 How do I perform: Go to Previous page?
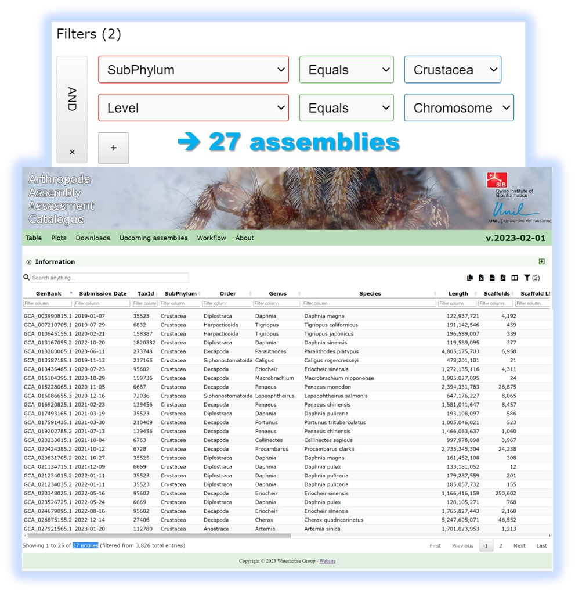tap(462, 546)
